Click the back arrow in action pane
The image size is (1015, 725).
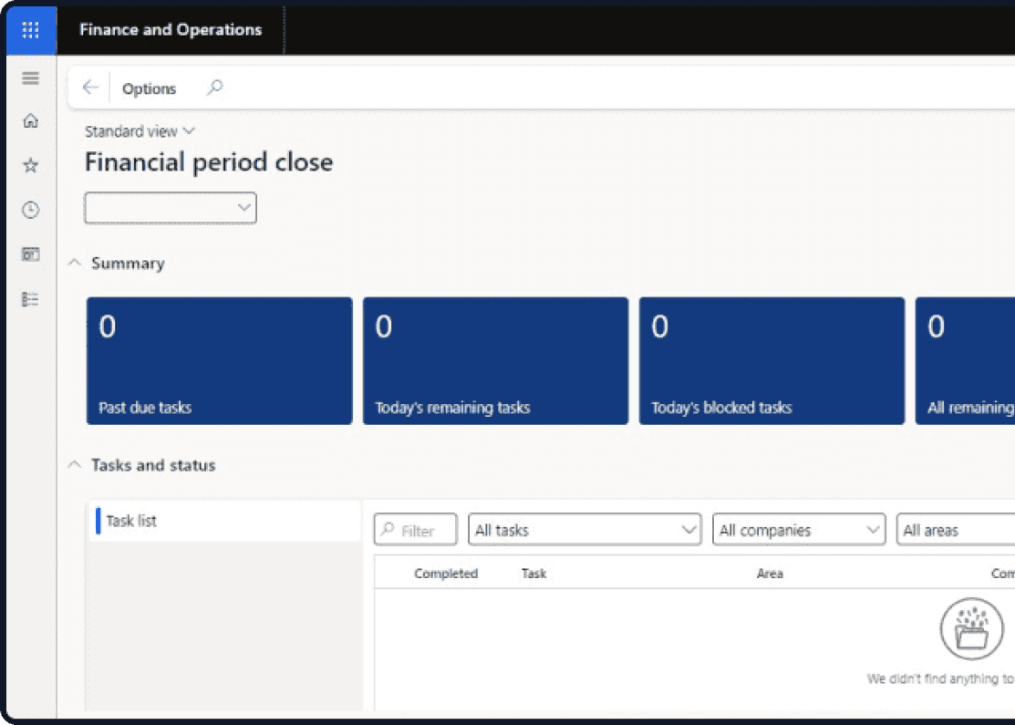[x=90, y=88]
